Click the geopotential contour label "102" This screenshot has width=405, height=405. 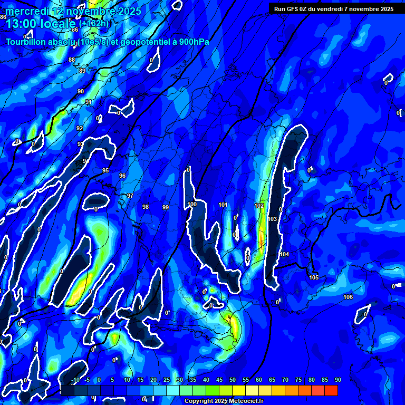point(259,206)
